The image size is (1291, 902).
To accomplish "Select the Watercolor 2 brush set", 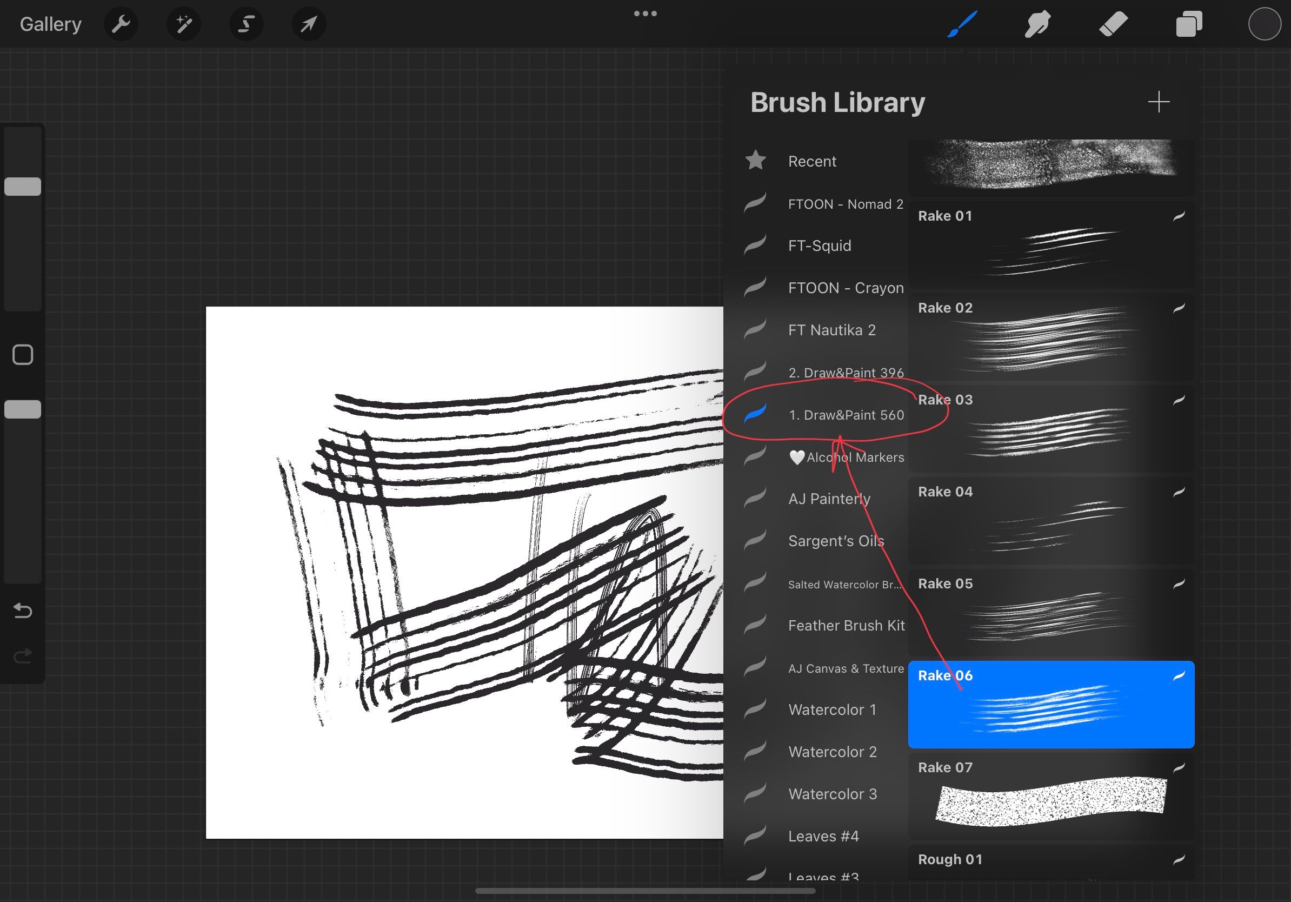I will [x=832, y=752].
